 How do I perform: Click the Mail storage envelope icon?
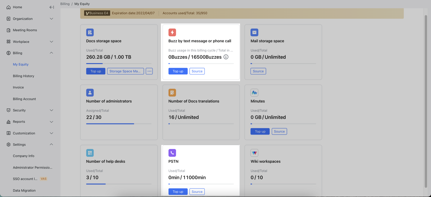pyautogui.click(x=254, y=32)
